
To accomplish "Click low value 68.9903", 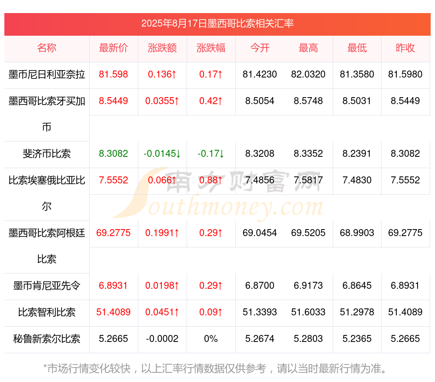I will [357, 233].
